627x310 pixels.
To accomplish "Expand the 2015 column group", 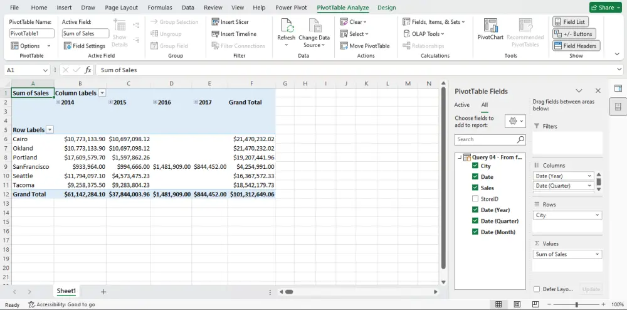I will [x=110, y=102].
